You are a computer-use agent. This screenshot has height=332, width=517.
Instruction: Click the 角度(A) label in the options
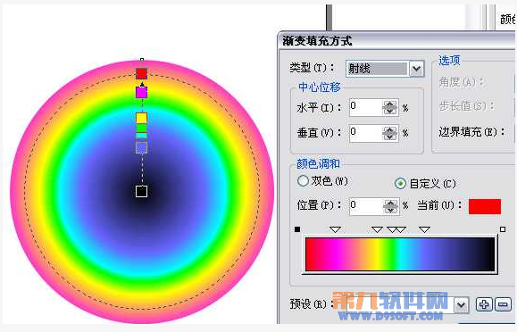[x=462, y=82]
